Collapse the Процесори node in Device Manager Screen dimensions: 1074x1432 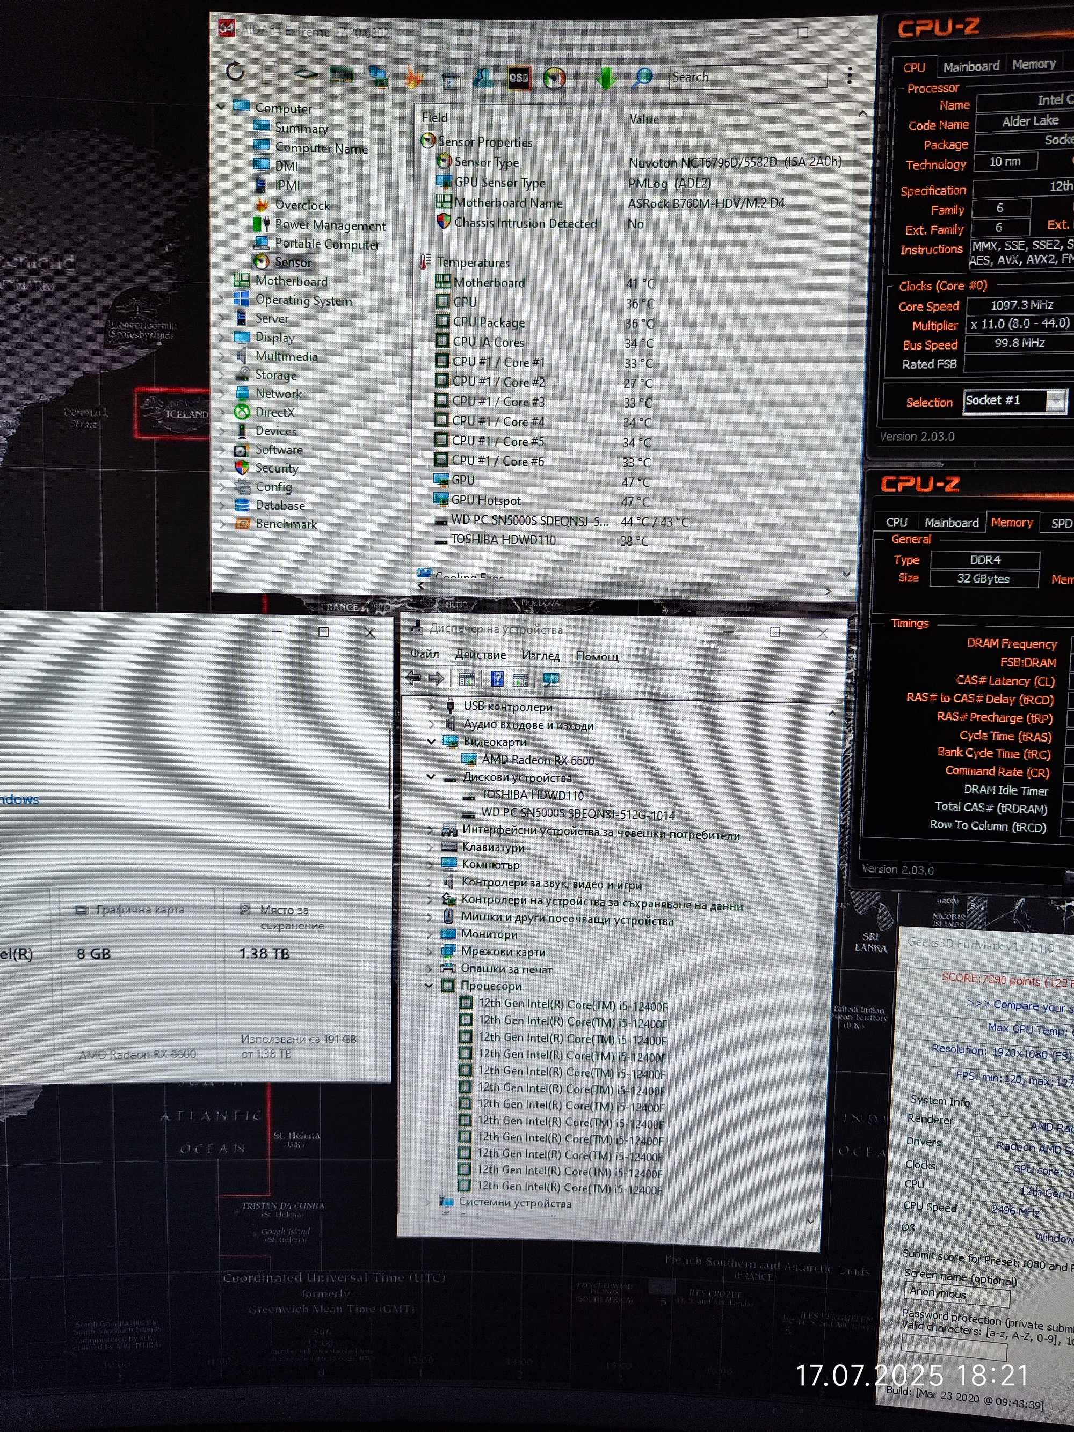point(429,985)
